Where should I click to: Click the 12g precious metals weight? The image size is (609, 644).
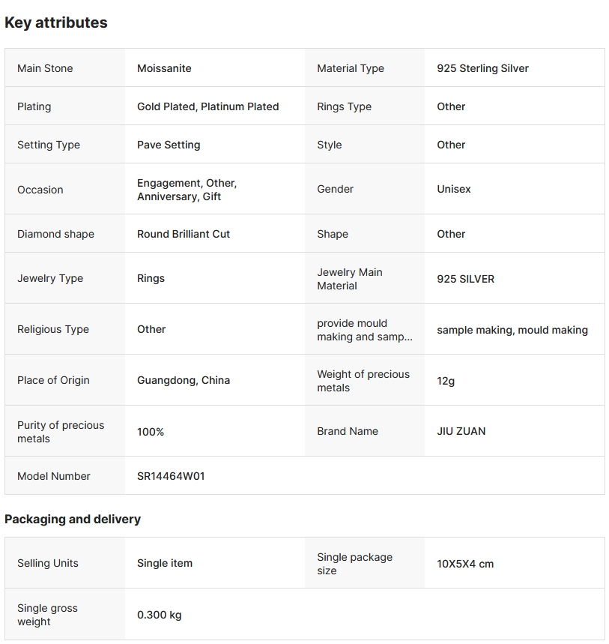click(446, 381)
